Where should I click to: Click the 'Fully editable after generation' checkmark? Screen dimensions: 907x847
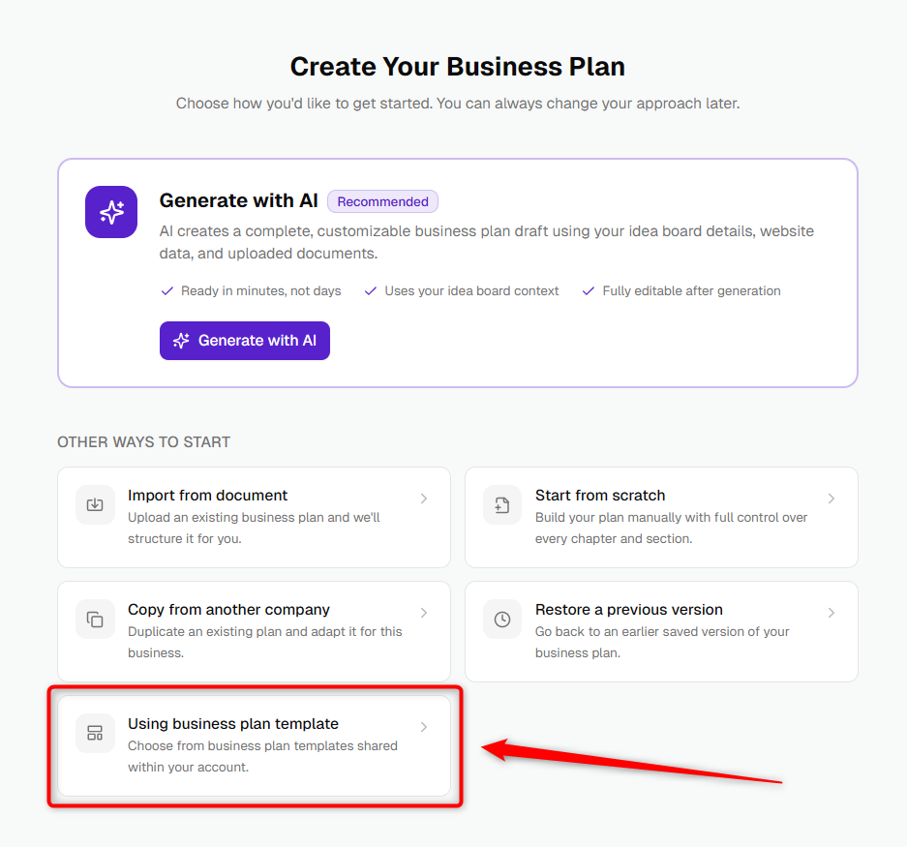(x=589, y=291)
